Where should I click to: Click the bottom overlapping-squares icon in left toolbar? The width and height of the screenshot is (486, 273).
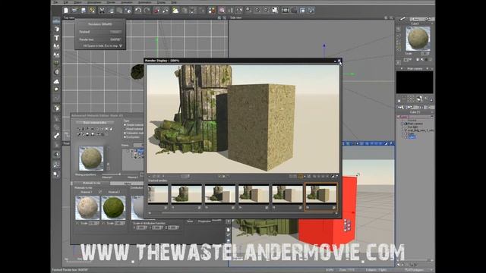[x=56, y=174]
